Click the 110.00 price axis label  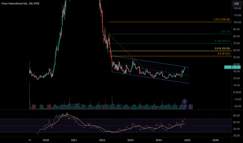(237, 15)
